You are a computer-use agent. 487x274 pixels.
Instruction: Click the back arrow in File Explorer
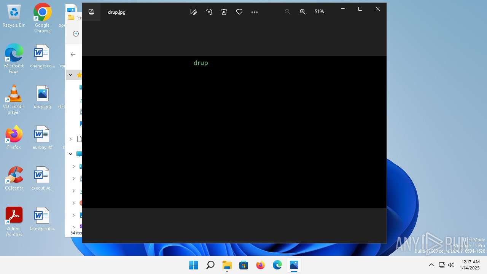pos(73,54)
